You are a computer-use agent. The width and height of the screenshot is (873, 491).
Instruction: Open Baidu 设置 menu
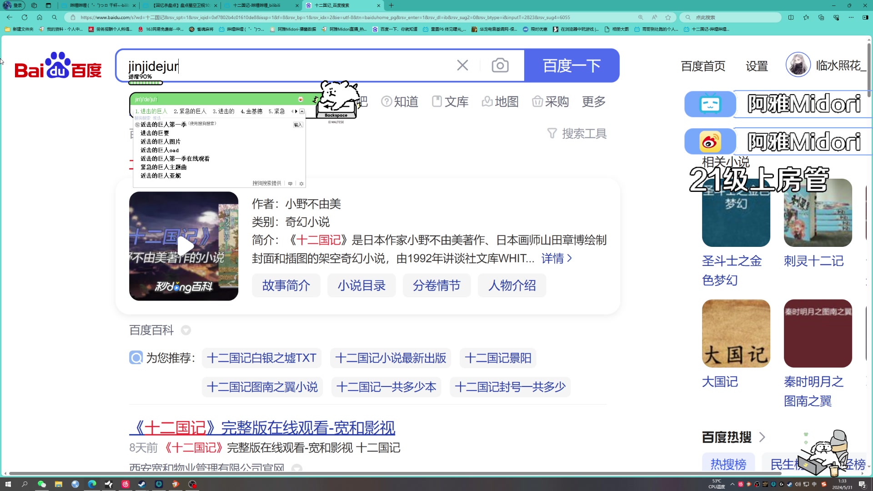pos(757,66)
